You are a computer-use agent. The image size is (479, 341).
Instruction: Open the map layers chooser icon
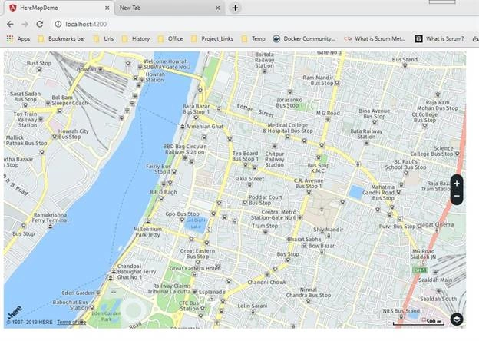coord(457,319)
